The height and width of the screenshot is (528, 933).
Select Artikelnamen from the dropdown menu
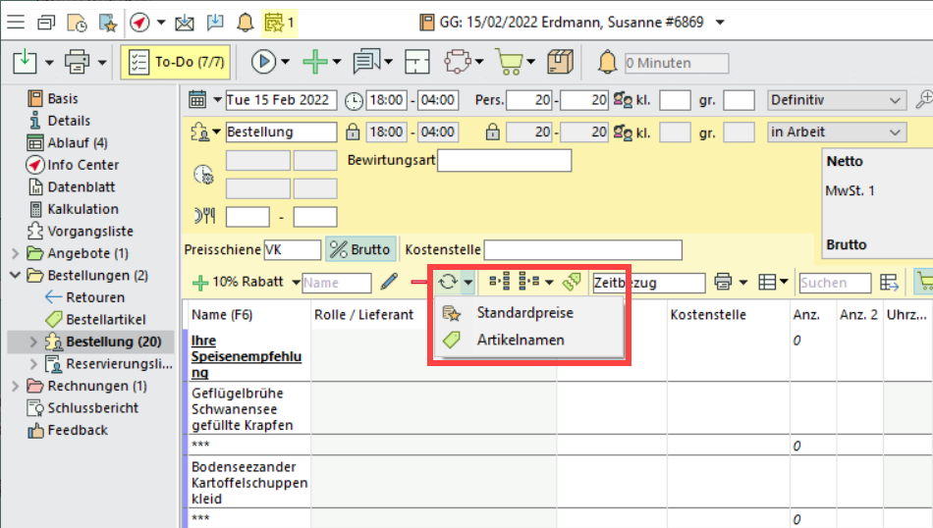coord(520,340)
